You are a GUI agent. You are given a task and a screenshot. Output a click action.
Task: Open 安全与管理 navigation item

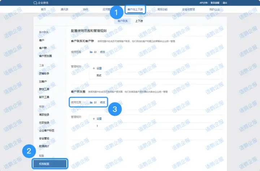point(188,9)
